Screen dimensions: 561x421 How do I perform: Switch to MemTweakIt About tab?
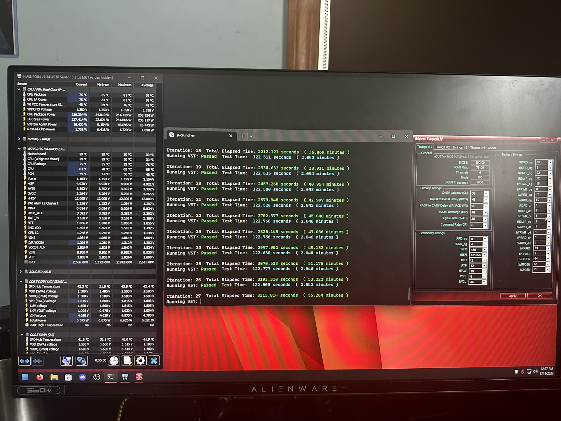coord(492,148)
